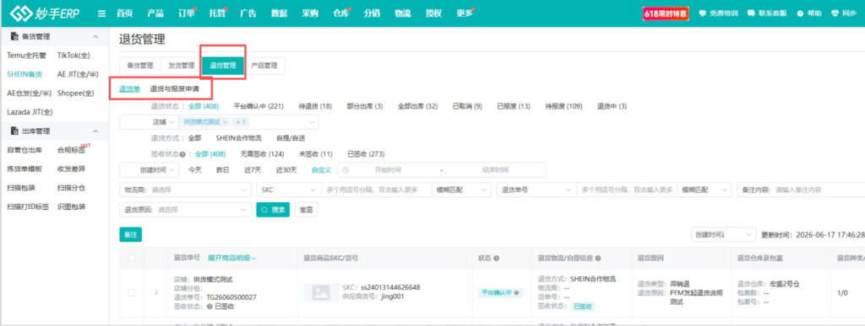Open the 首页 top menu
Viewport: 865px width, 326px height.
click(x=125, y=13)
